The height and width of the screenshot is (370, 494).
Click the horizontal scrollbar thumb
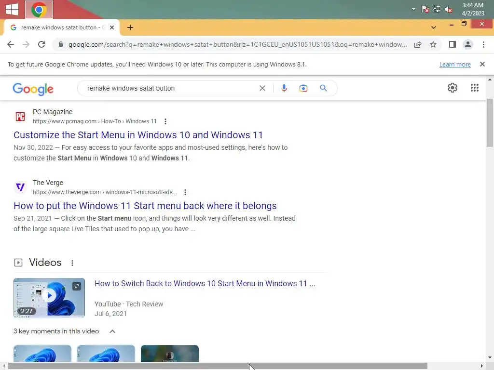218,366
